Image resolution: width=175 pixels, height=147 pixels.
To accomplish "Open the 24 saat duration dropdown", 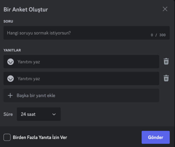I will point(39,114).
